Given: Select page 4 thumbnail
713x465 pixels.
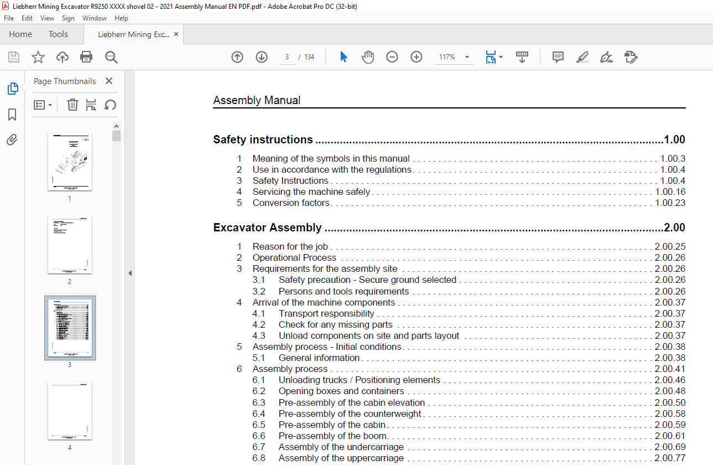Looking at the screenshot, I should pos(70,411).
